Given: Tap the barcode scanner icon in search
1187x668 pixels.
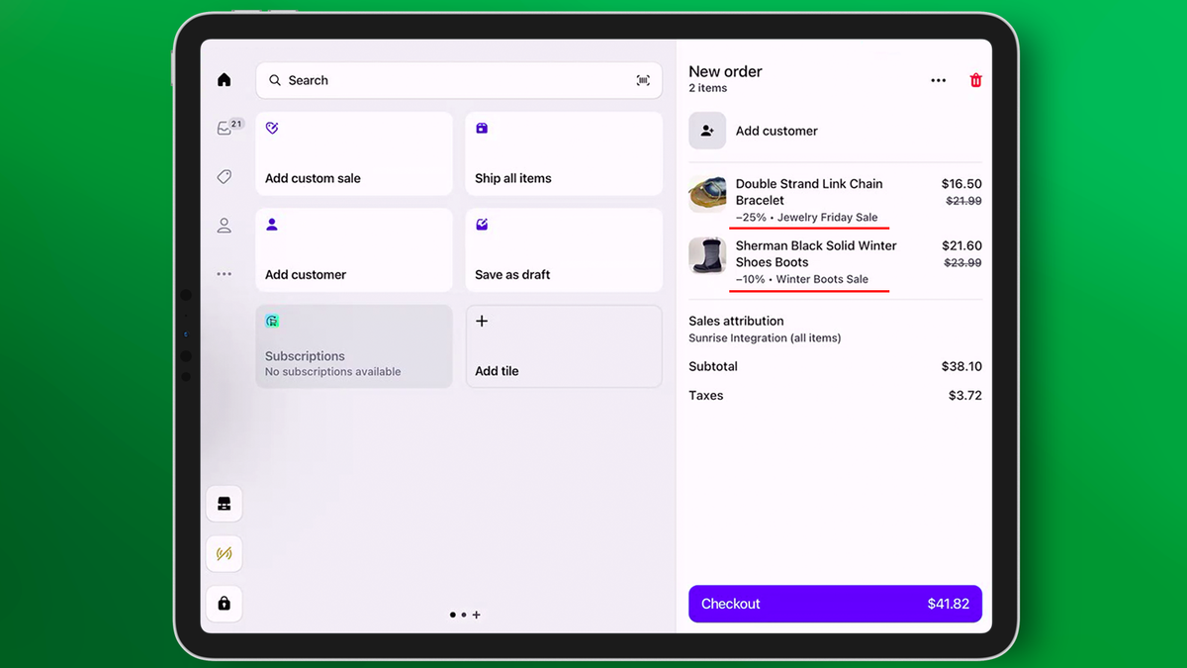Looking at the screenshot, I should point(643,81).
